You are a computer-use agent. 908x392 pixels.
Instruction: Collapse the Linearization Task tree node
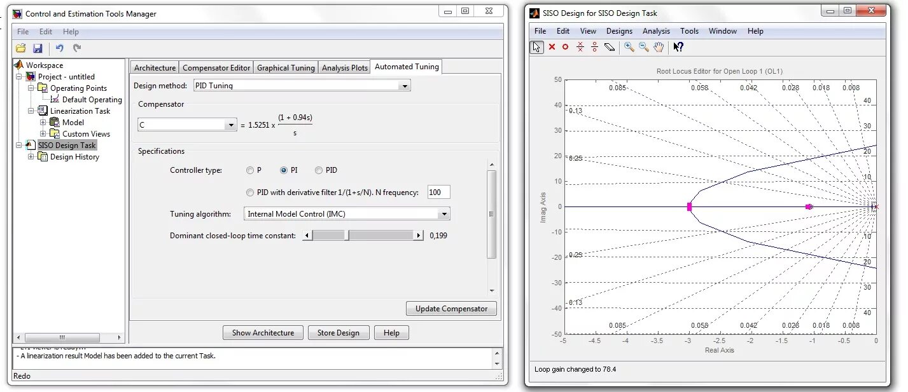point(31,111)
